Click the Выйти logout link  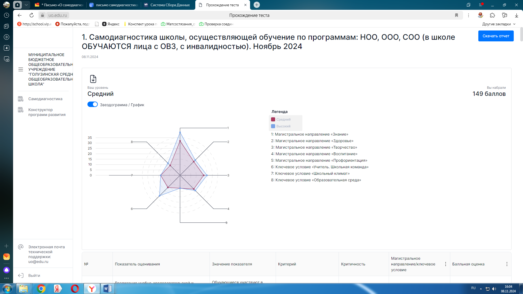pyautogui.click(x=34, y=275)
